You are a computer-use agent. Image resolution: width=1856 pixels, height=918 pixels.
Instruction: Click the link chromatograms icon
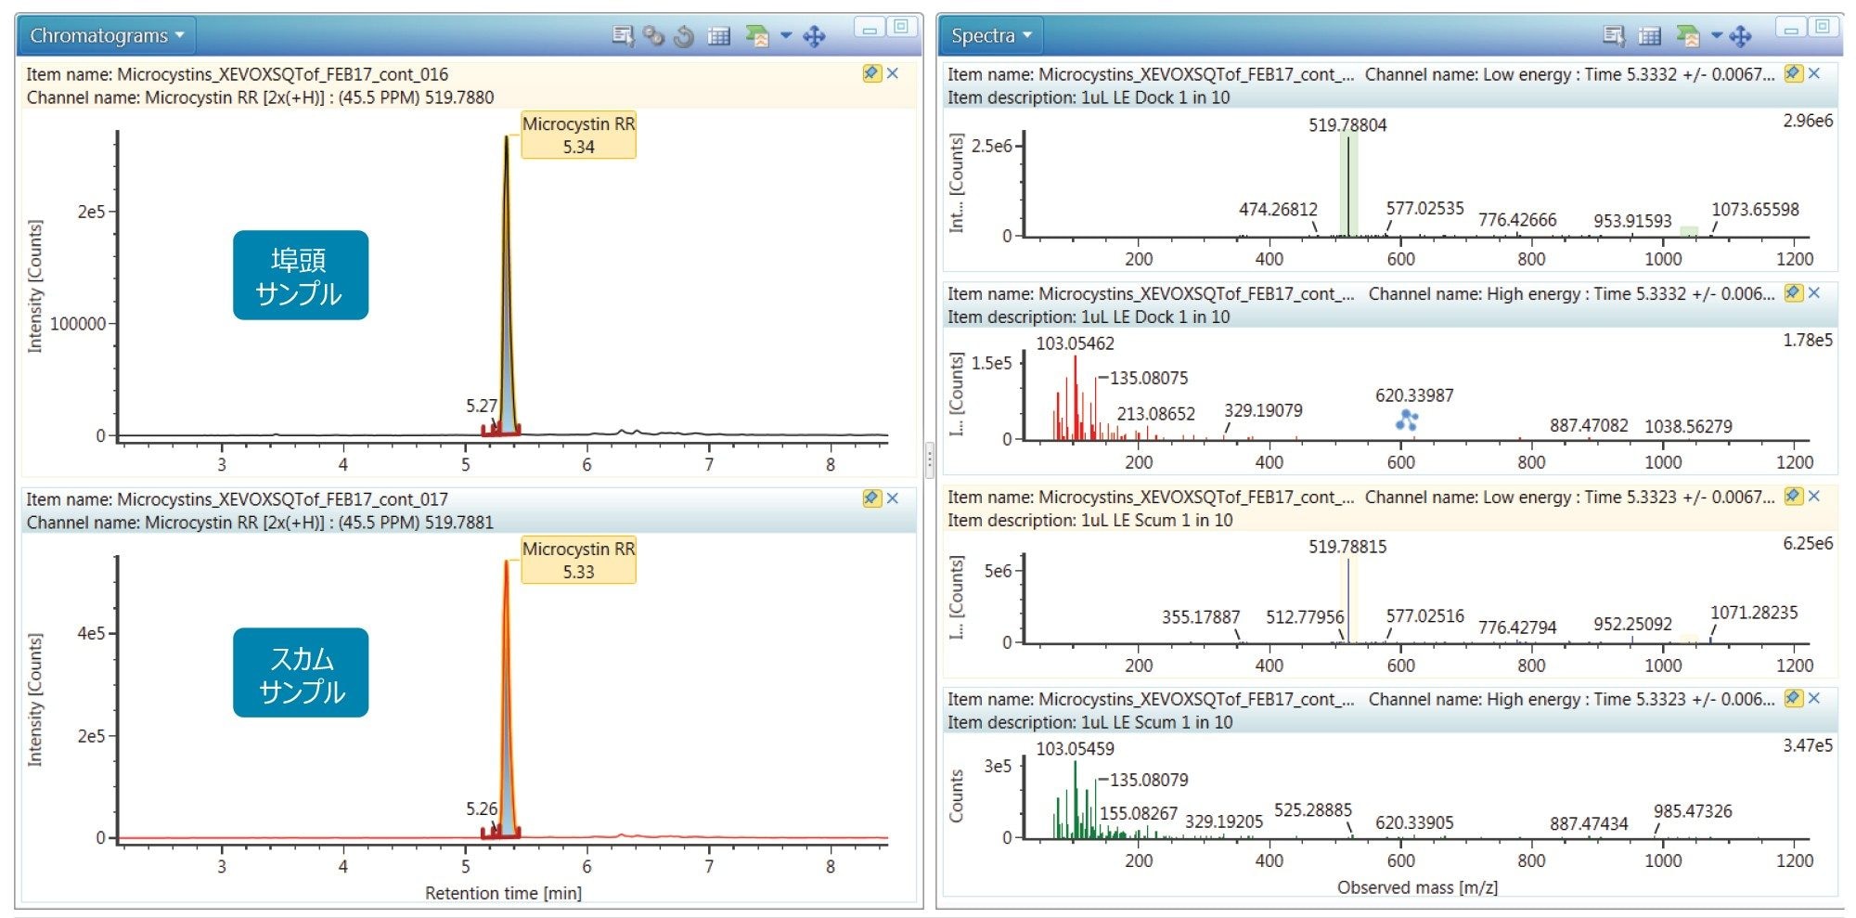coord(654,36)
